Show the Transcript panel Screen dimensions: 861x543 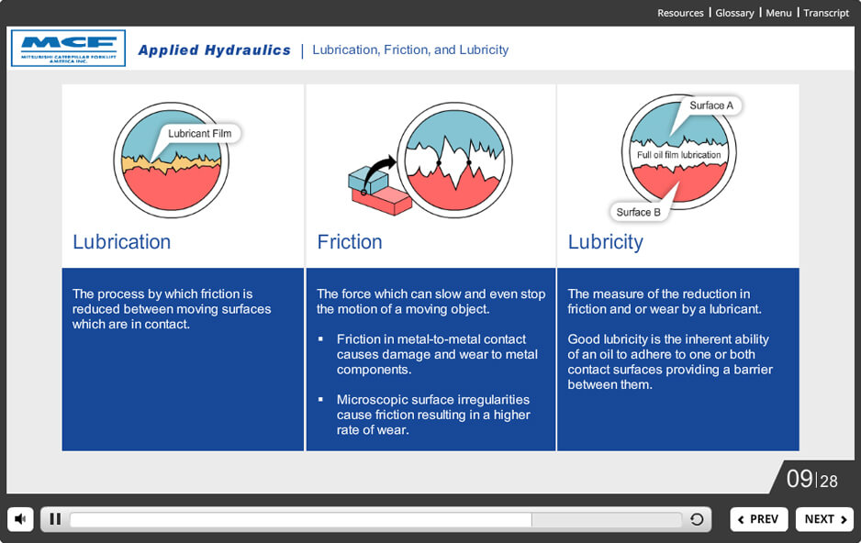[x=826, y=13]
